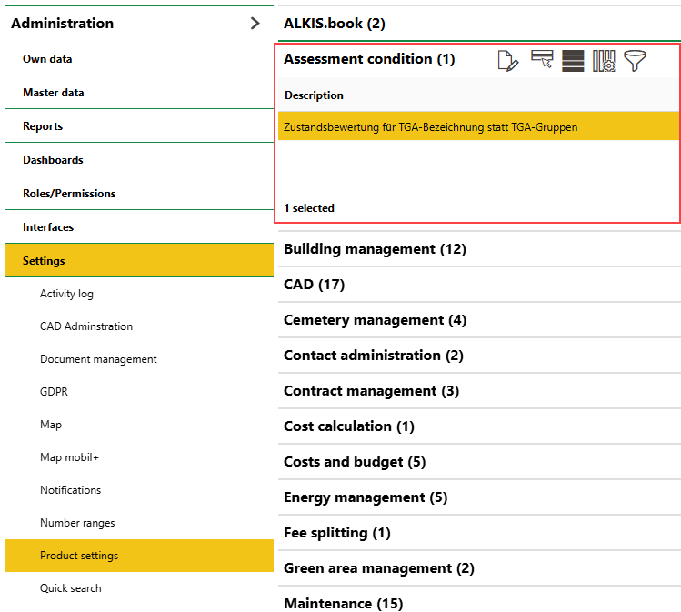
Task: Select the Zustandsbewertung für TGA-Bezeichnung row
Action: click(430, 126)
